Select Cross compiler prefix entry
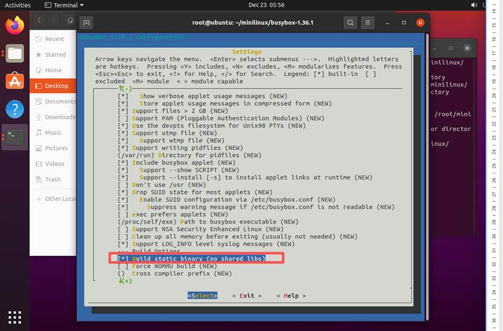 175,273
